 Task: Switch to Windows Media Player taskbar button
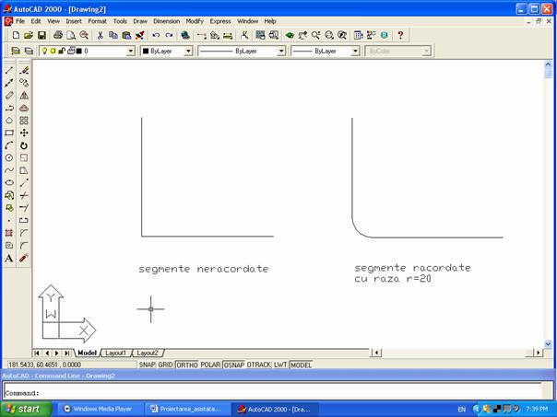pos(97,409)
